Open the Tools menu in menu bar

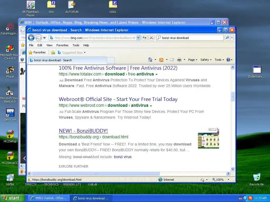(x=76, y=45)
